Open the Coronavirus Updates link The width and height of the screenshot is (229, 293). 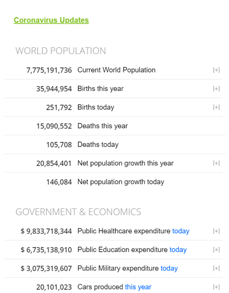(x=51, y=20)
